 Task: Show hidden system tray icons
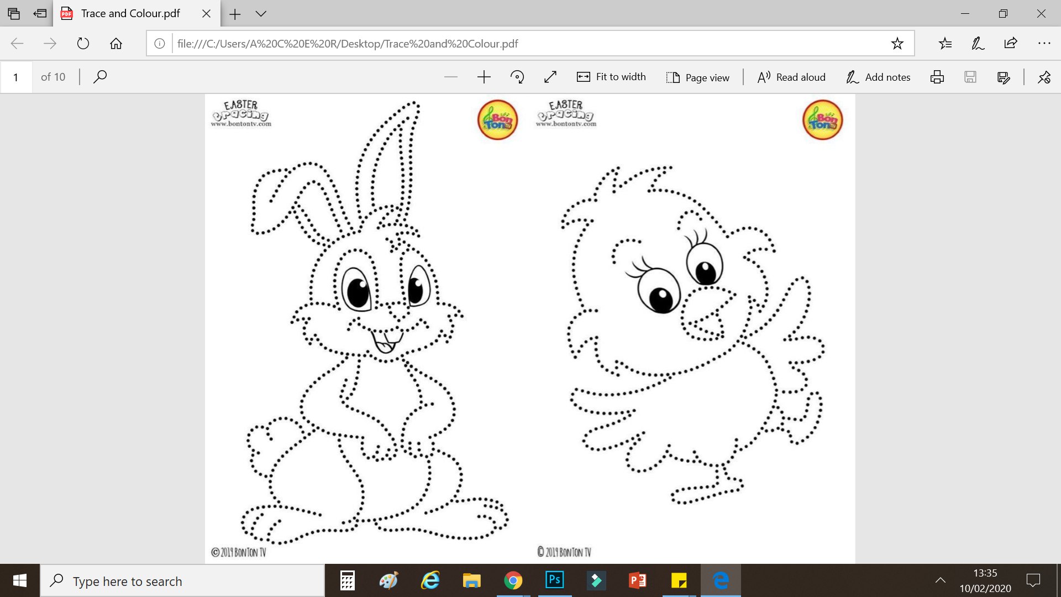(x=940, y=580)
